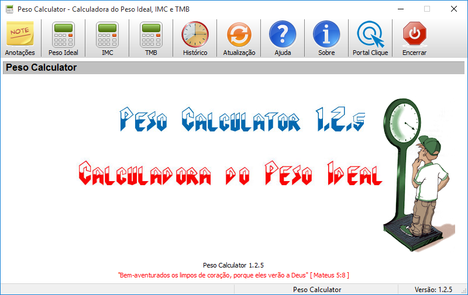Click the blue Peso Calculator 1.2.5 logo
The height and width of the screenshot is (295, 468).
[242, 120]
